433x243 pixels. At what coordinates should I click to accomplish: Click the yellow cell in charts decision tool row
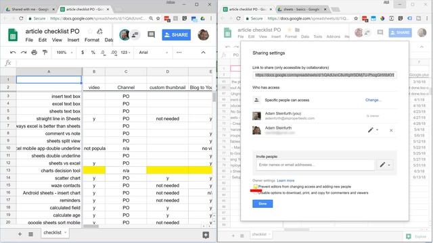coord(94,170)
